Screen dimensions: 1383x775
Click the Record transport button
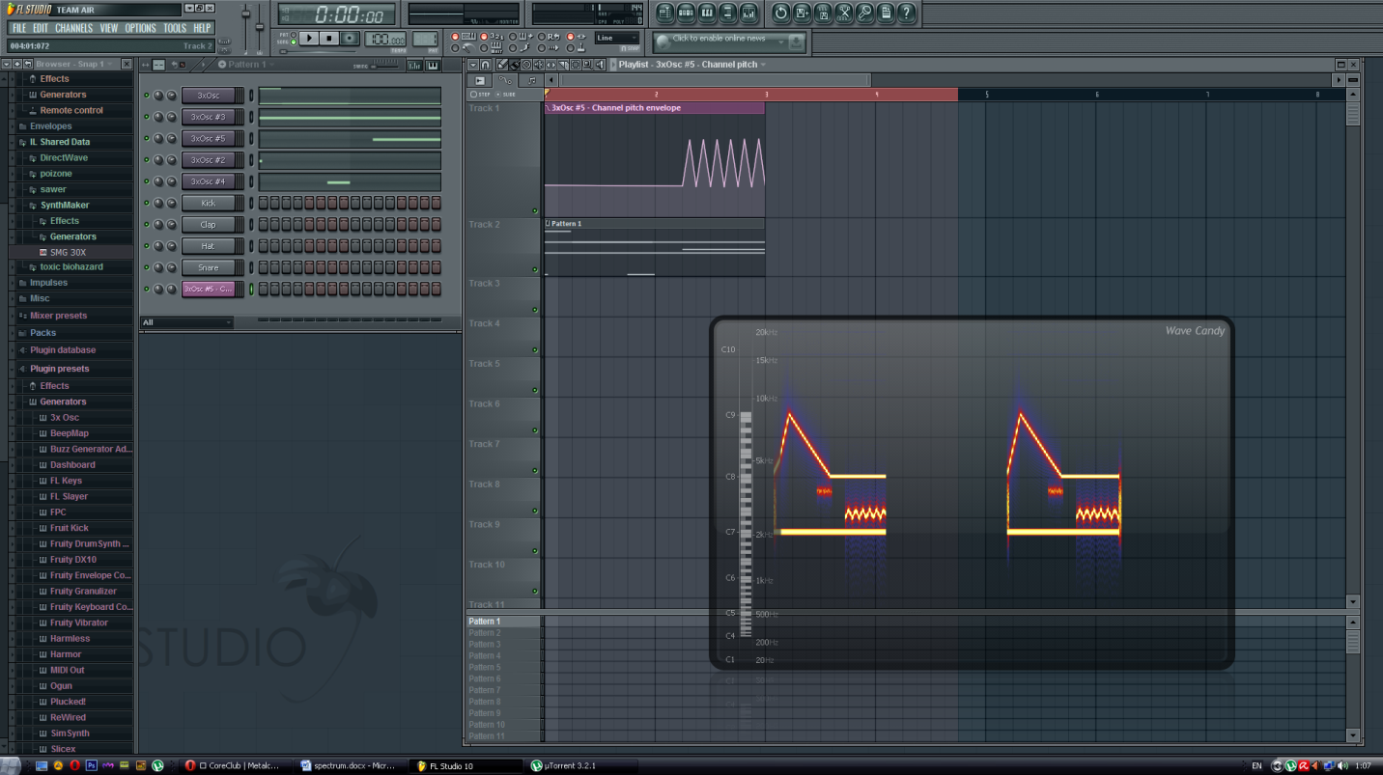coord(350,38)
